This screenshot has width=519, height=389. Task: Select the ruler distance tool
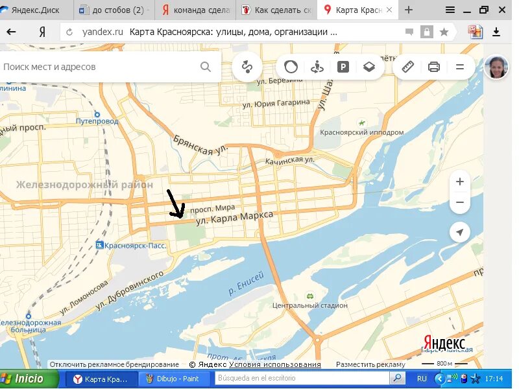point(408,67)
